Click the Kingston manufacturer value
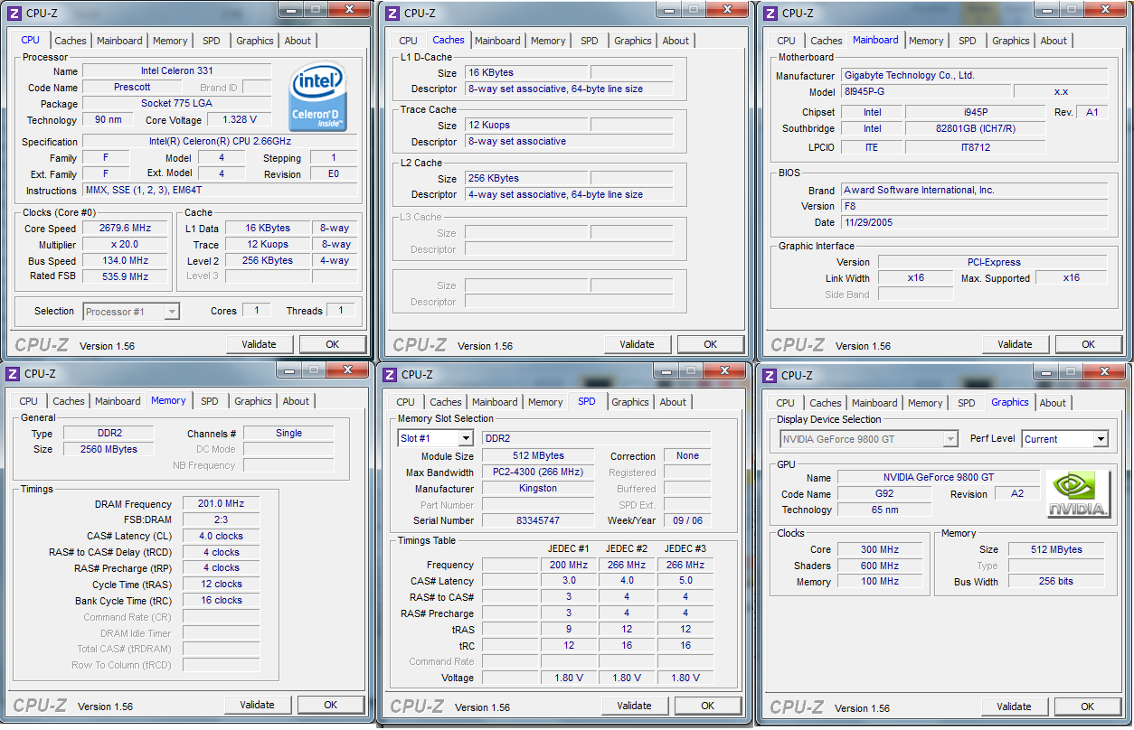 click(538, 489)
